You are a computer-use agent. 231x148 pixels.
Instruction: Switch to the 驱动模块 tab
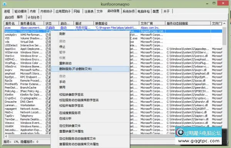tap(20, 11)
